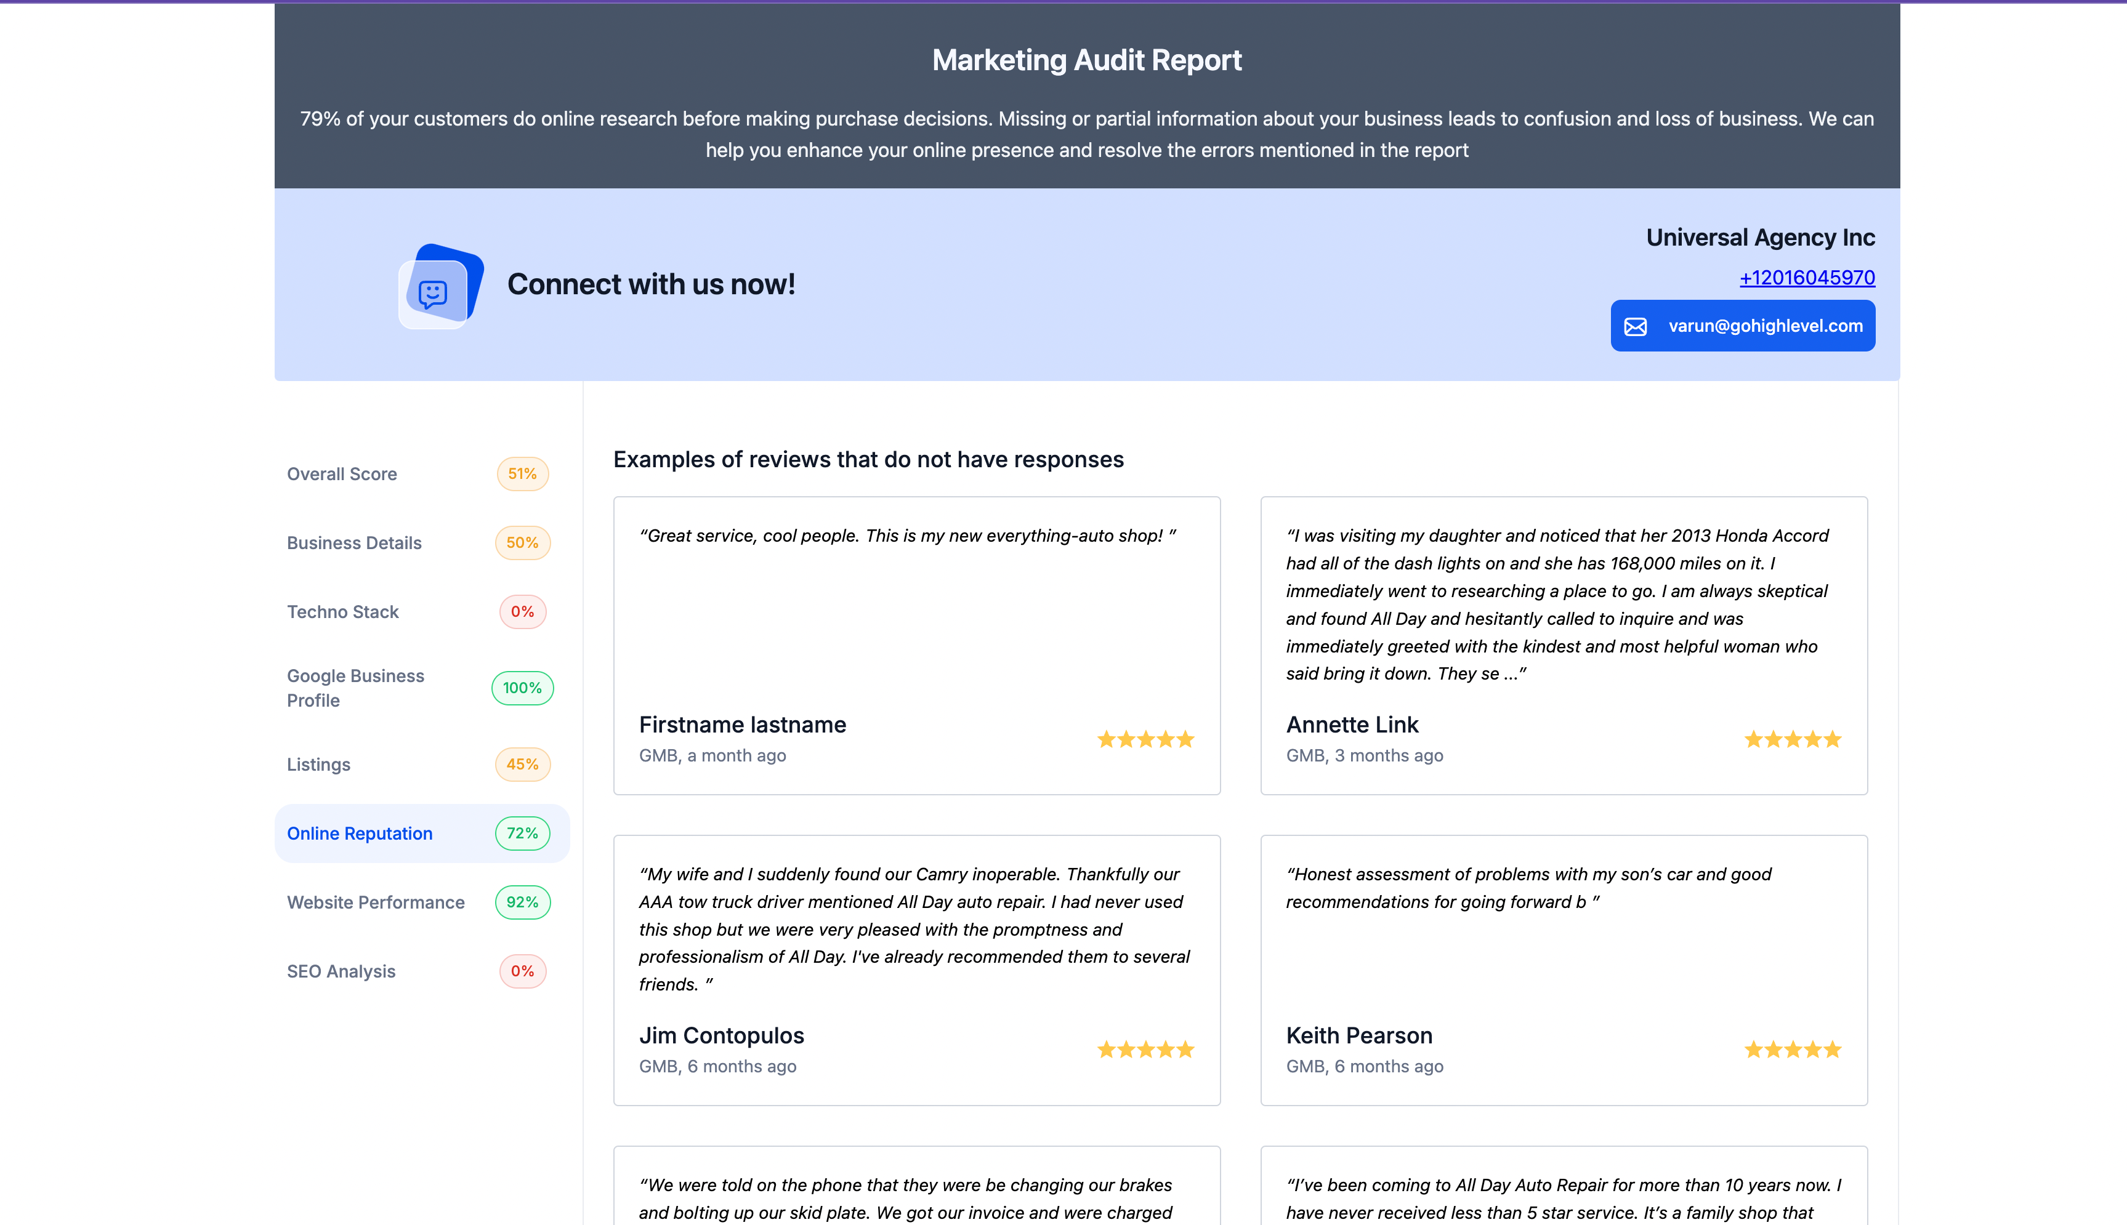Select the Online Reputation tab
This screenshot has height=1225, width=2127.
click(360, 833)
